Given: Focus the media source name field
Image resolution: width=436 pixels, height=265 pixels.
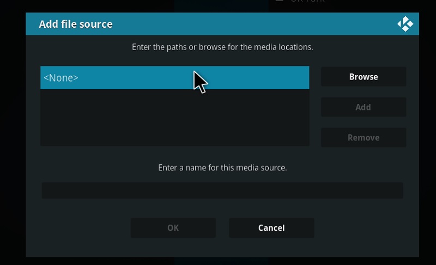Looking at the screenshot, I should click(222, 190).
